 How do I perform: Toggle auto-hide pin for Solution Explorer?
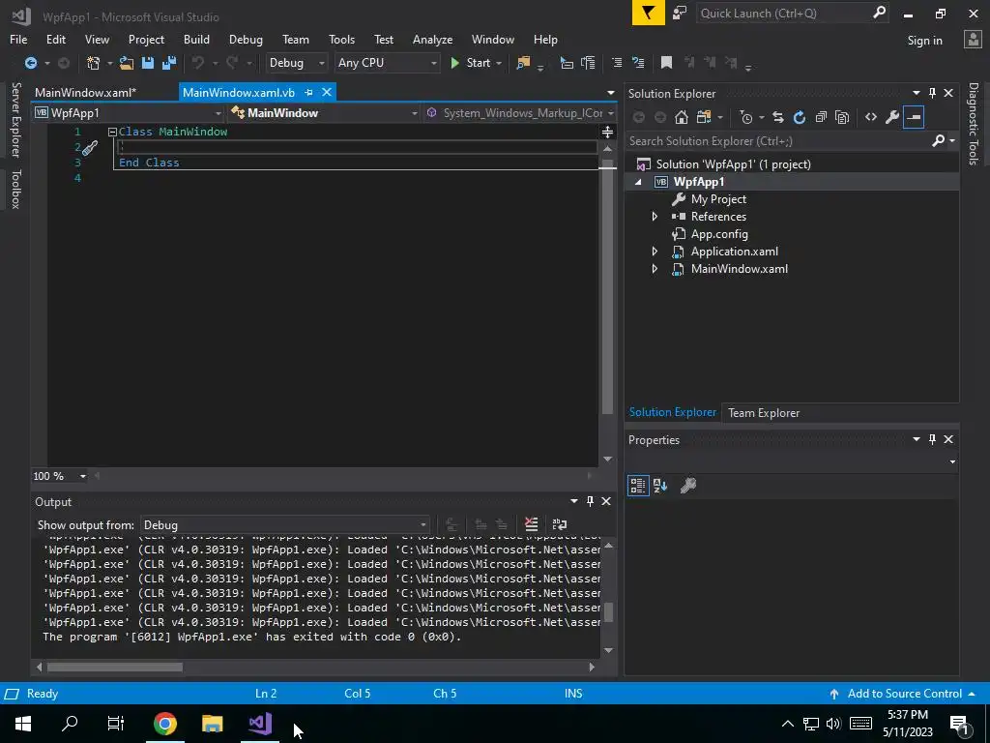pos(933,93)
